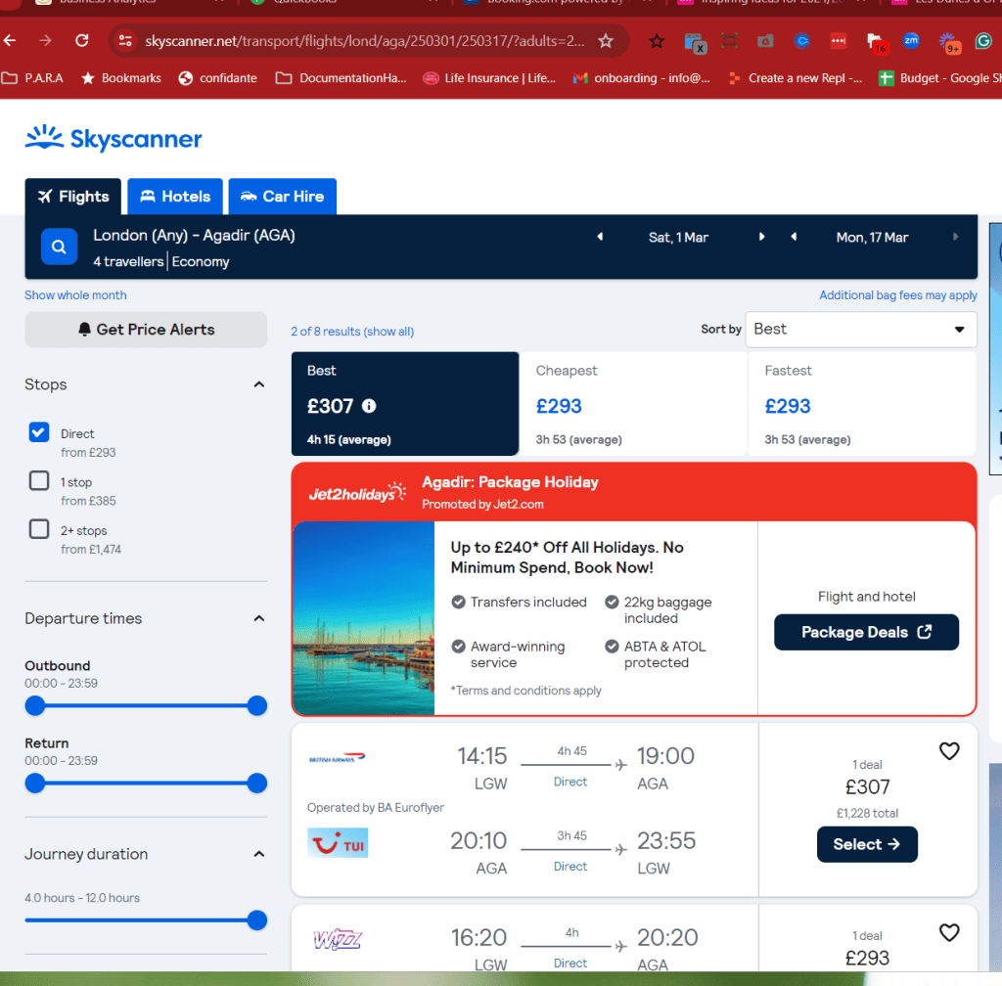The image size is (1002, 986).
Task: Click the extension icon with 9+ badge
Action: pyautogui.click(x=949, y=43)
